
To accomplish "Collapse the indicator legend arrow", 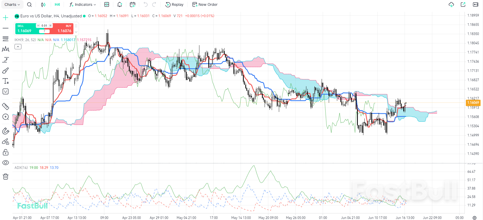I will (18, 47).
